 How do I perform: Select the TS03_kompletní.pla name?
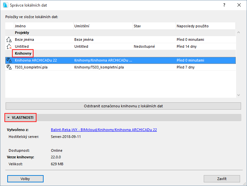tap(31, 67)
